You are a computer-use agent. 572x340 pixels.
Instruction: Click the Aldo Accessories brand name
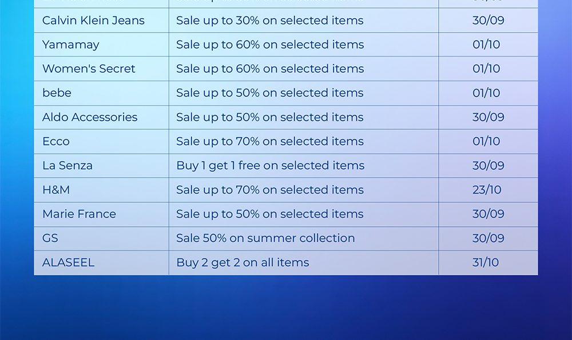pos(90,117)
